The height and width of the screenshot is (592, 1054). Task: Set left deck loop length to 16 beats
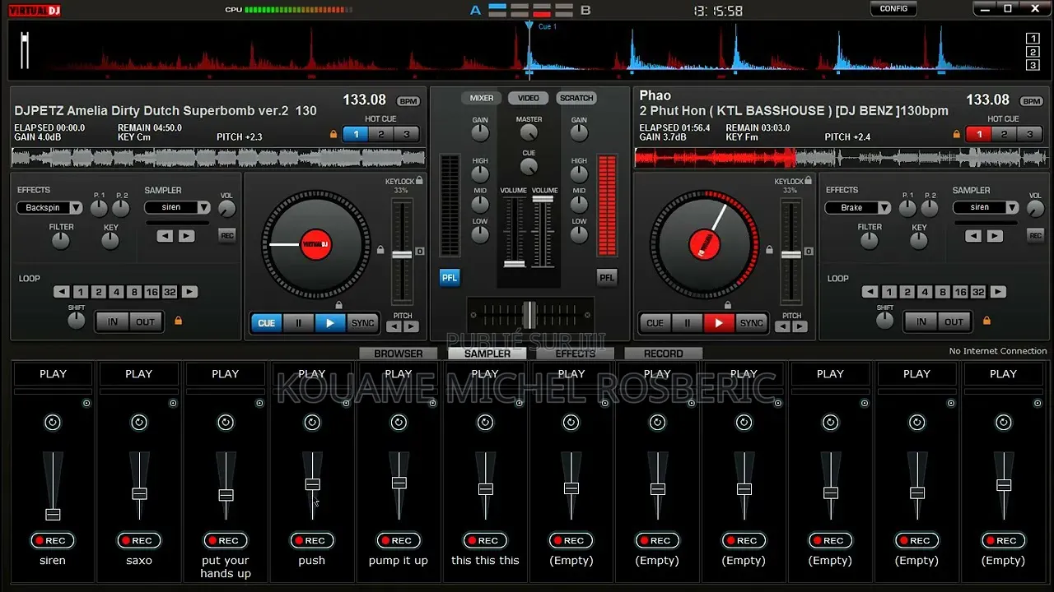click(x=152, y=292)
